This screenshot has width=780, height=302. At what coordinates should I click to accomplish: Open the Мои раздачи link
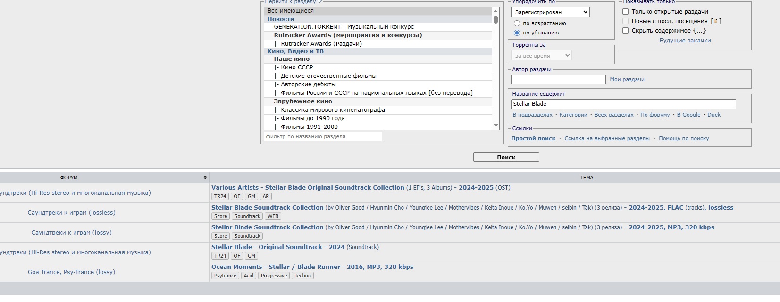(627, 79)
